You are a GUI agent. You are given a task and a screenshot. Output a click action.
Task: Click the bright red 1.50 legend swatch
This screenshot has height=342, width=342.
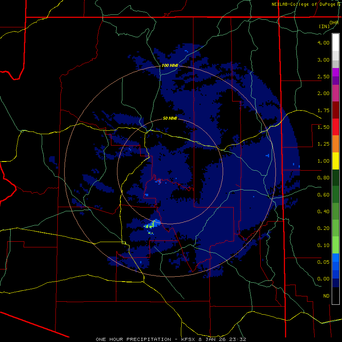click(x=336, y=127)
